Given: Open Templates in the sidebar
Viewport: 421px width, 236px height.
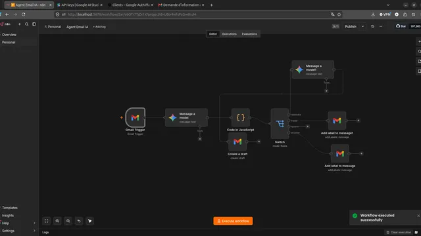Looking at the screenshot, I should [10, 208].
